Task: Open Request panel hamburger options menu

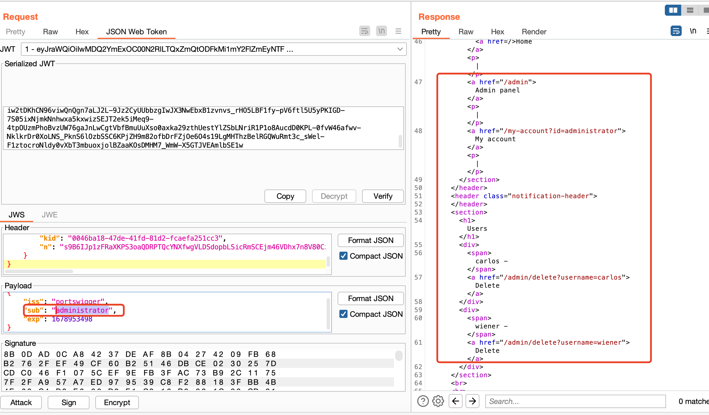Action: (398, 31)
